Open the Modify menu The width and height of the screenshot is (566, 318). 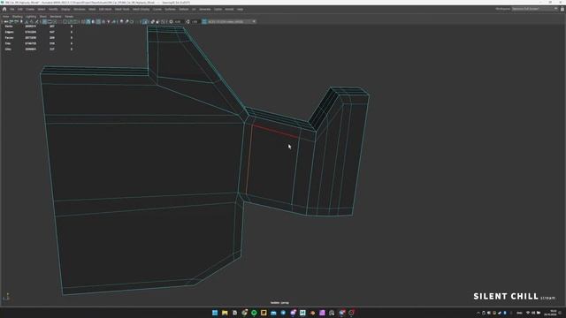click(x=53, y=9)
